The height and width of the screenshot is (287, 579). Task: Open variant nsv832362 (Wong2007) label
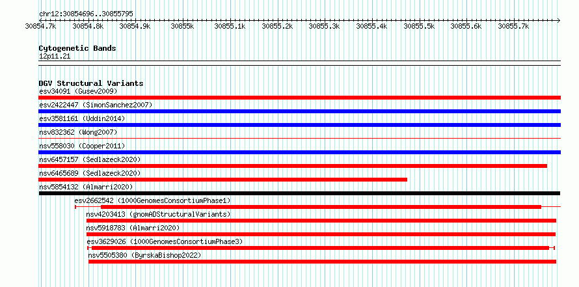coord(78,132)
